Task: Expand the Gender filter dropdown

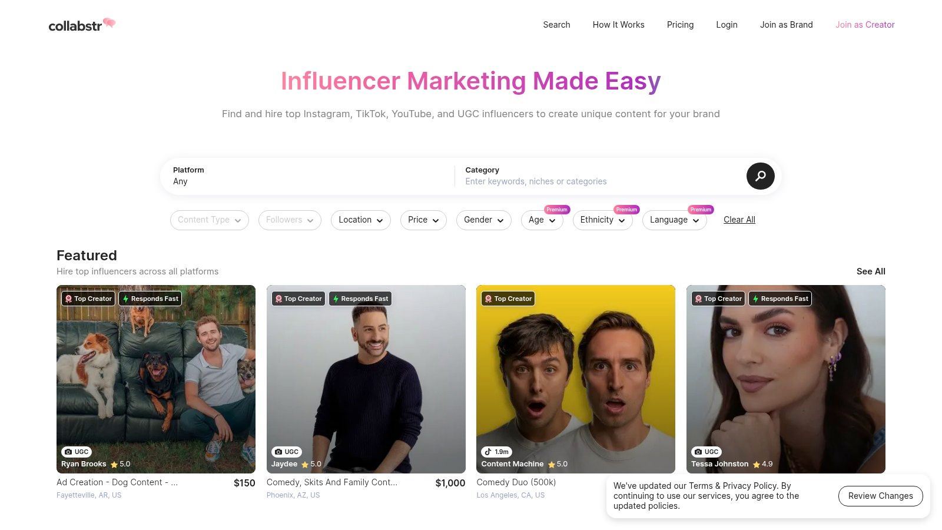Action: [x=483, y=220]
